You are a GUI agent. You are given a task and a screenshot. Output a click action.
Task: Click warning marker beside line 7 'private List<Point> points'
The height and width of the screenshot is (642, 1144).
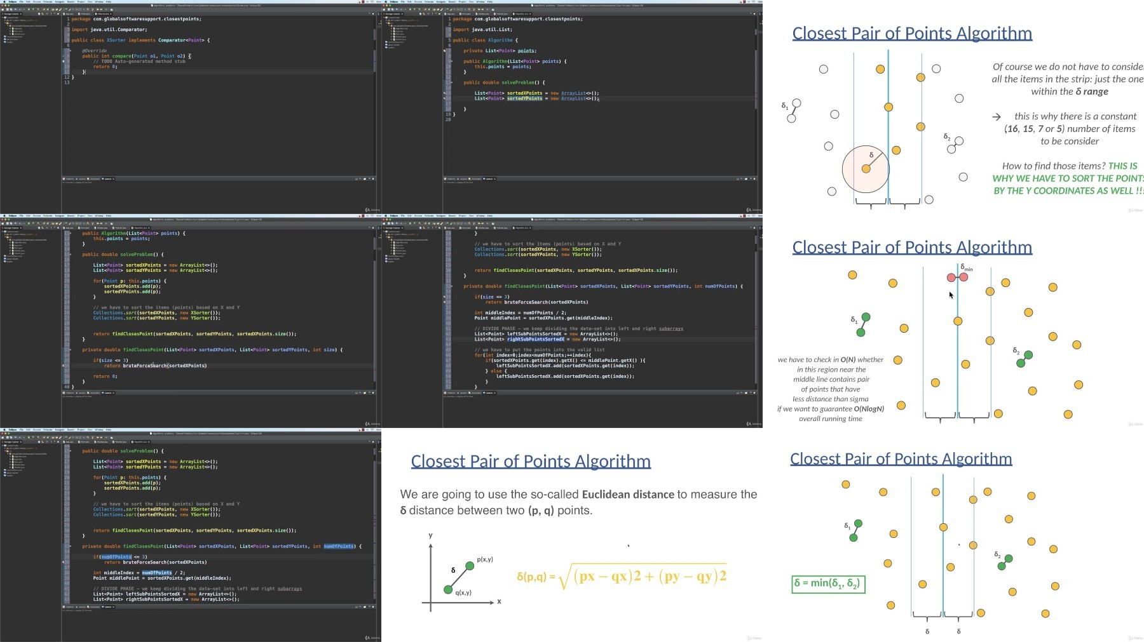(x=446, y=50)
